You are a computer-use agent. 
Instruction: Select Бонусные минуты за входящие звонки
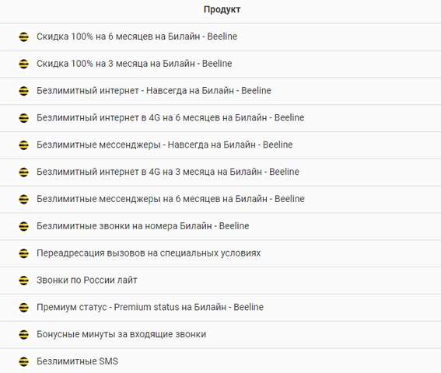point(121,334)
